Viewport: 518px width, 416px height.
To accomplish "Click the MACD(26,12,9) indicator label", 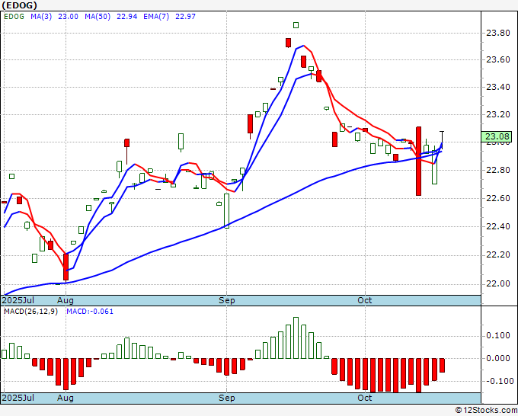I will (x=30, y=312).
